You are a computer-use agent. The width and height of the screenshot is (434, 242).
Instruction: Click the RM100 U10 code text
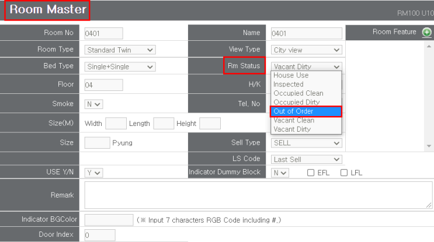pyautogui.click(x=415, y=13)
